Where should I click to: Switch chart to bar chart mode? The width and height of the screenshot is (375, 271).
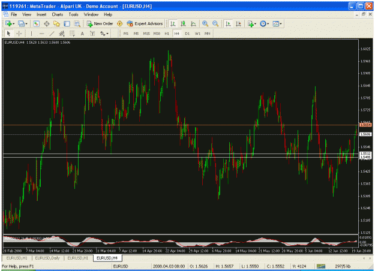[173, 23]
